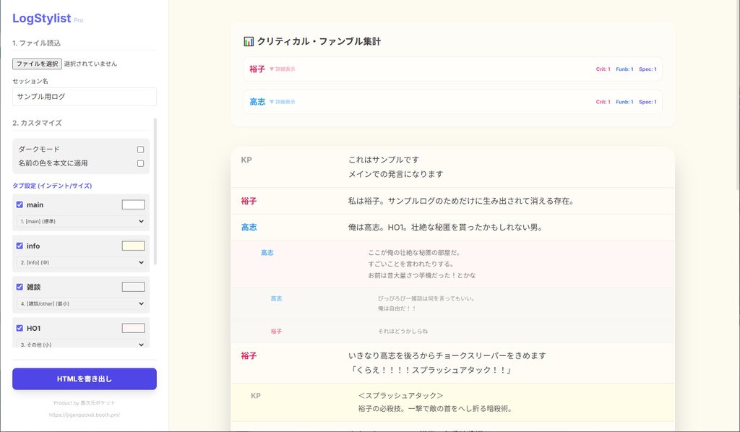740x432 pixels.
Task: Click the line 'それはどうかしらね'
Action: pos(403,332)
